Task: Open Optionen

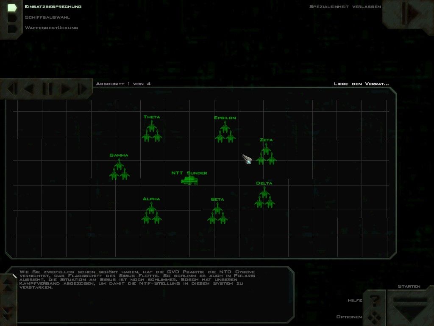Action: (349, 317)
